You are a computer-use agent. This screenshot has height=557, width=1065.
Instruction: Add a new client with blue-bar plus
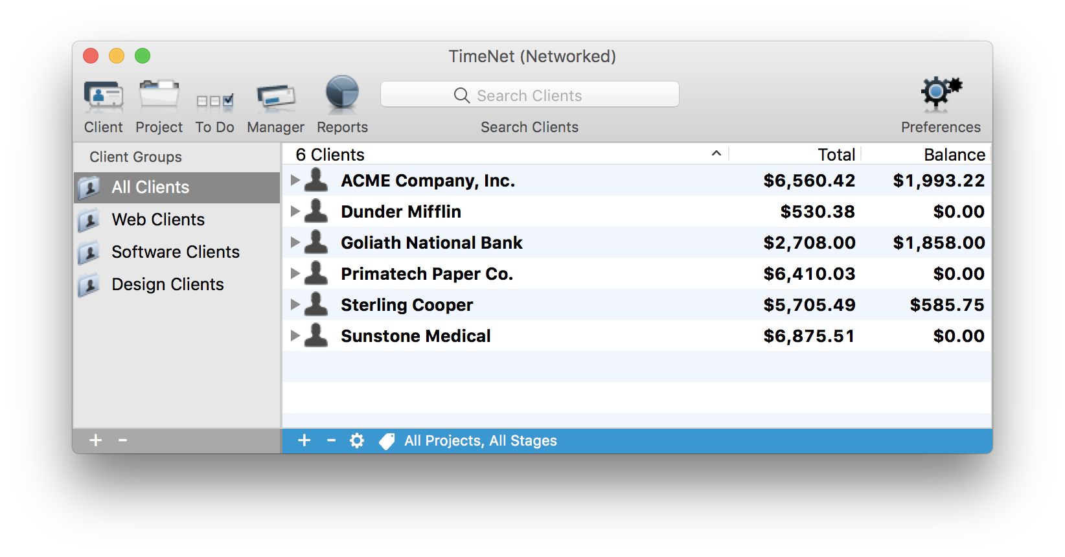tap(304, 440)
